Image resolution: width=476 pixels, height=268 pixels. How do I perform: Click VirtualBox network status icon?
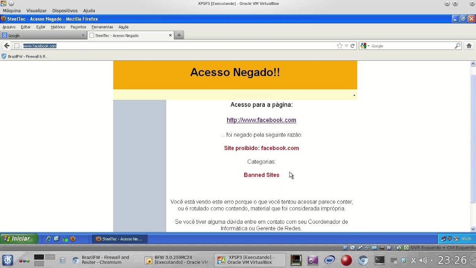tap(367, 248)
